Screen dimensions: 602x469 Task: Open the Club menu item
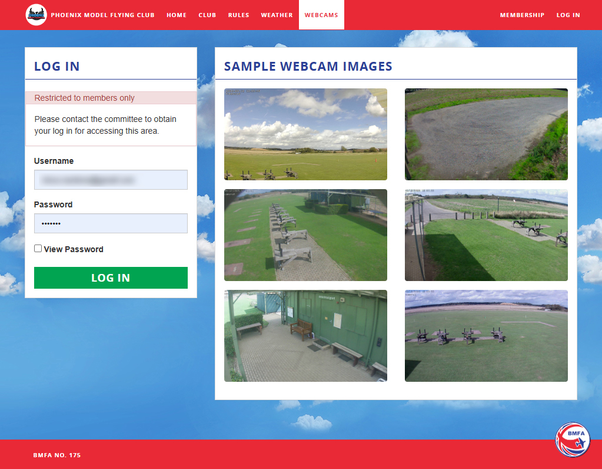(x=207, y=15)
